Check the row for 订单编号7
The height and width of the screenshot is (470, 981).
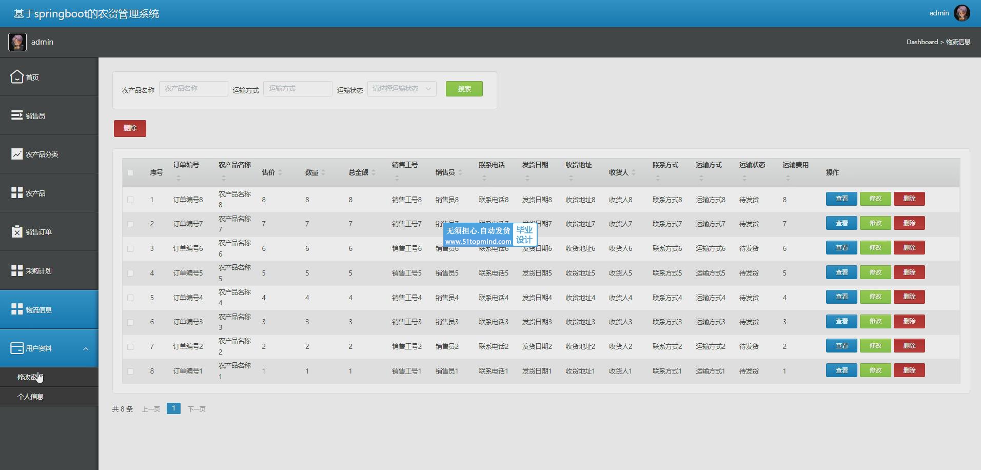click(130, 224)
